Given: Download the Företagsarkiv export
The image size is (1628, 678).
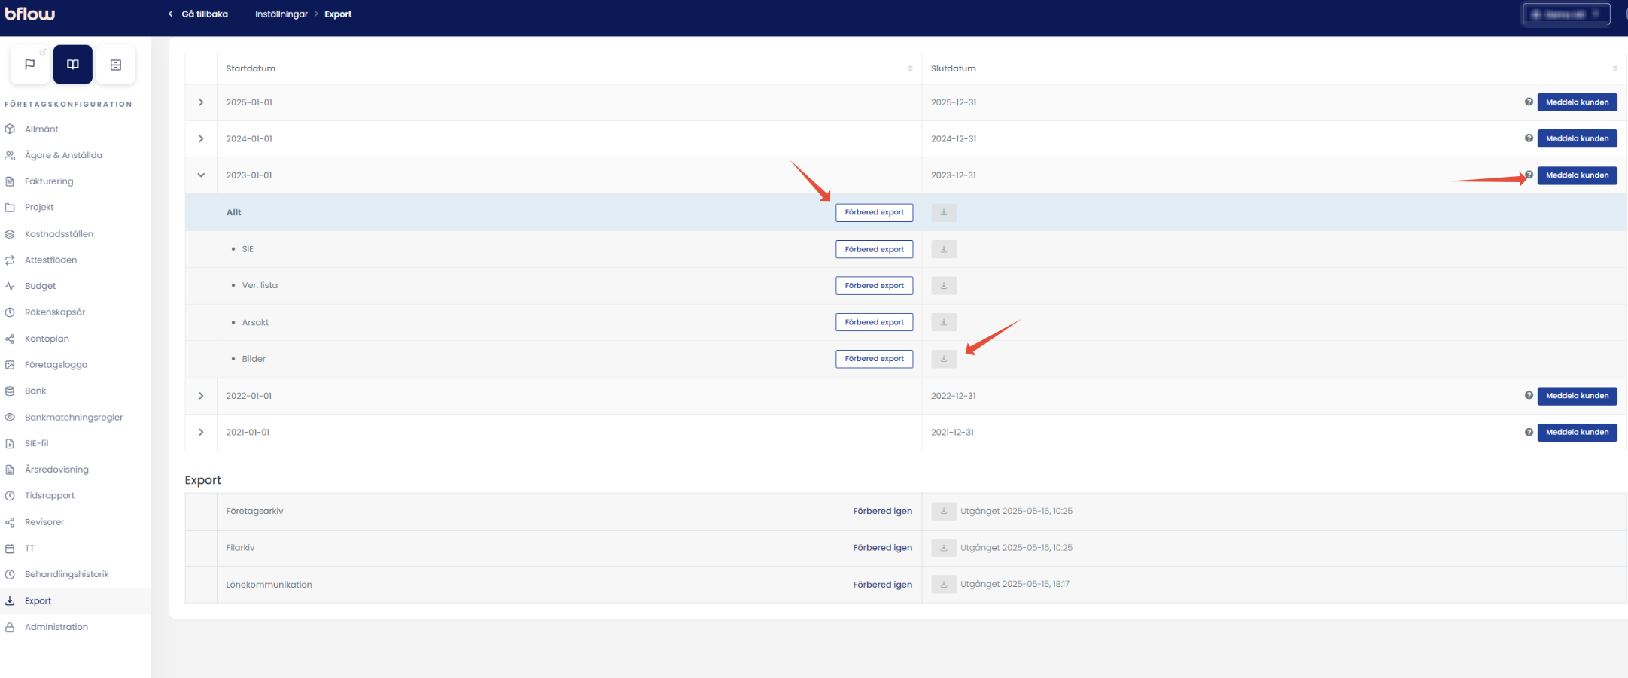Looking at the screenshot, I should tap(944, 511).
